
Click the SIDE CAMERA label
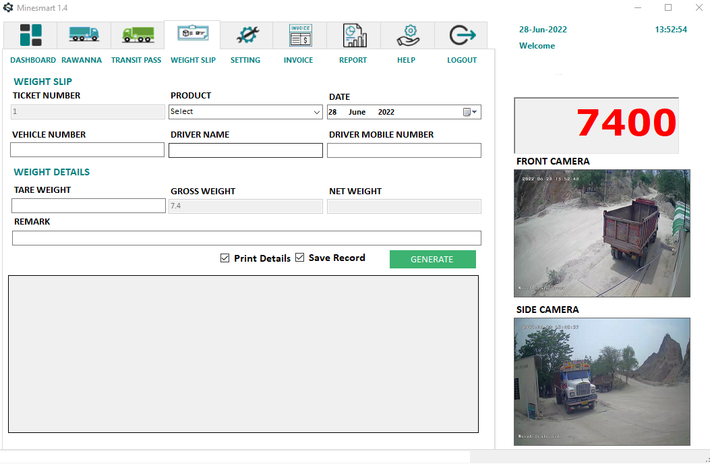(548, 310)
